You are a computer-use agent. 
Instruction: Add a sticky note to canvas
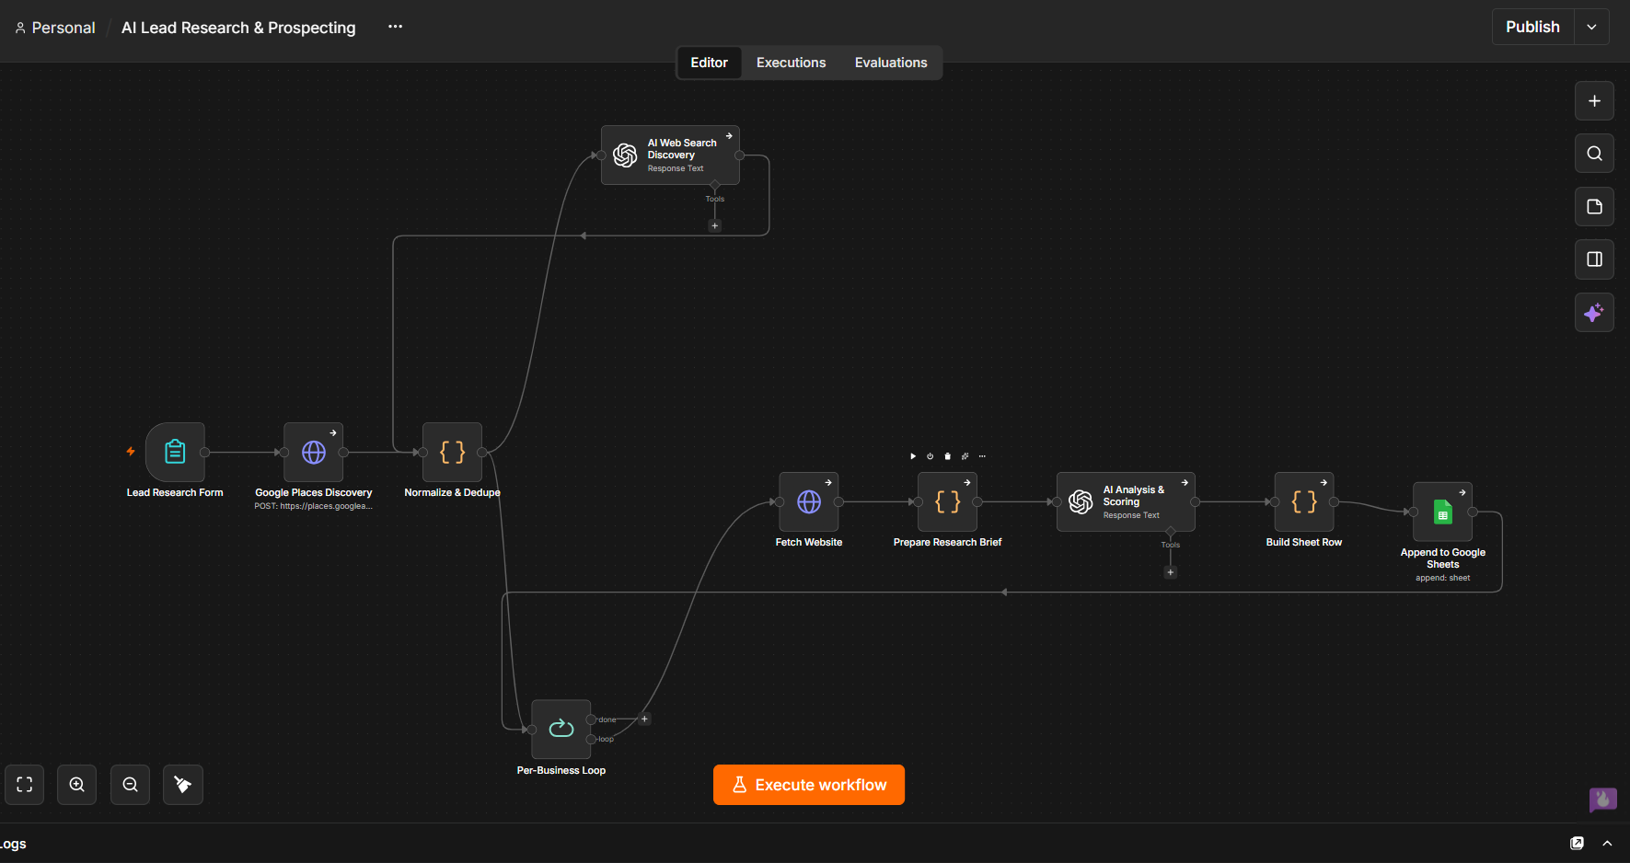pyautogui.click(x=1594, y=207)
